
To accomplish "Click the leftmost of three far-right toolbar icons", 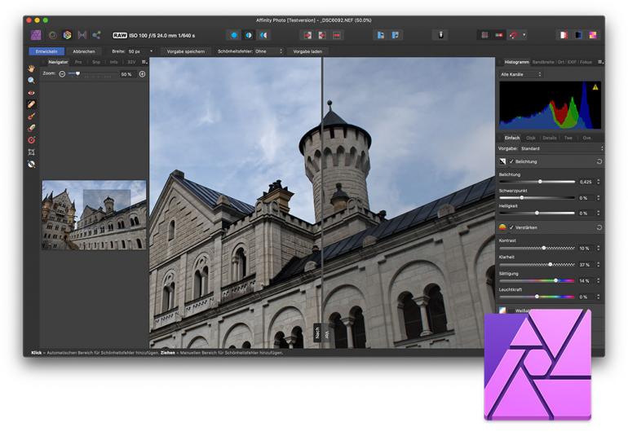I will (x=564, y=35).
